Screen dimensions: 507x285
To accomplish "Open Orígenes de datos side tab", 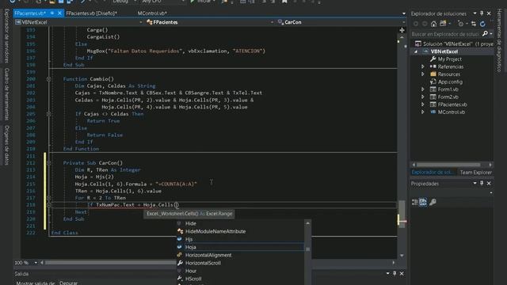I will coord(6,145).
